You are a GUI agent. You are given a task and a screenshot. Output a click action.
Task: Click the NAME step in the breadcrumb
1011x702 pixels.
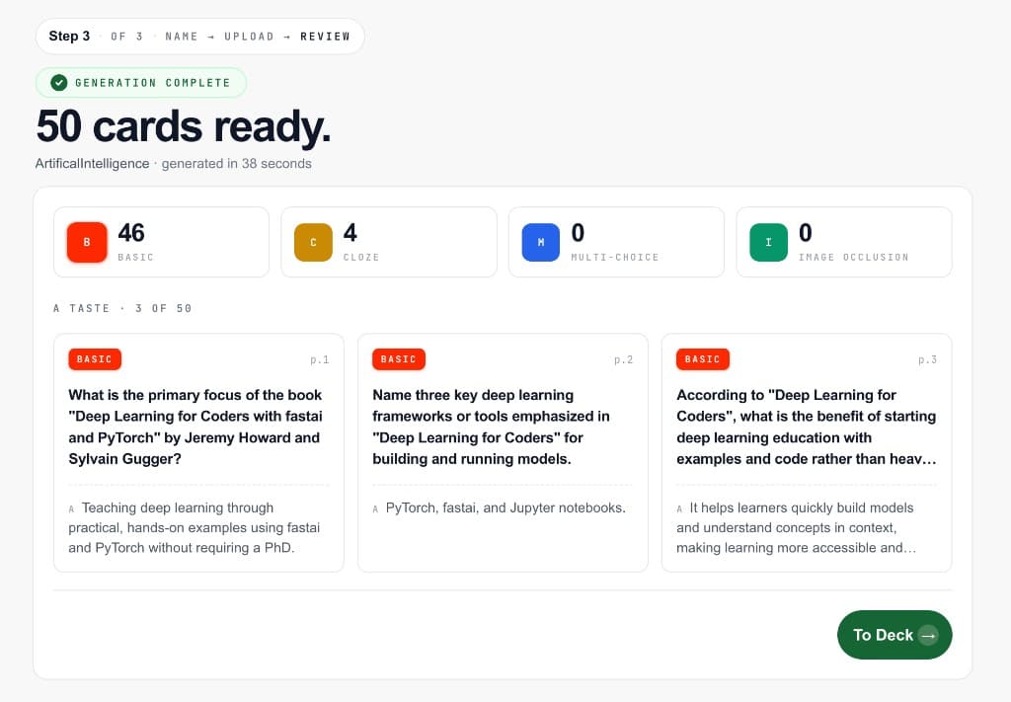point(182,37)
